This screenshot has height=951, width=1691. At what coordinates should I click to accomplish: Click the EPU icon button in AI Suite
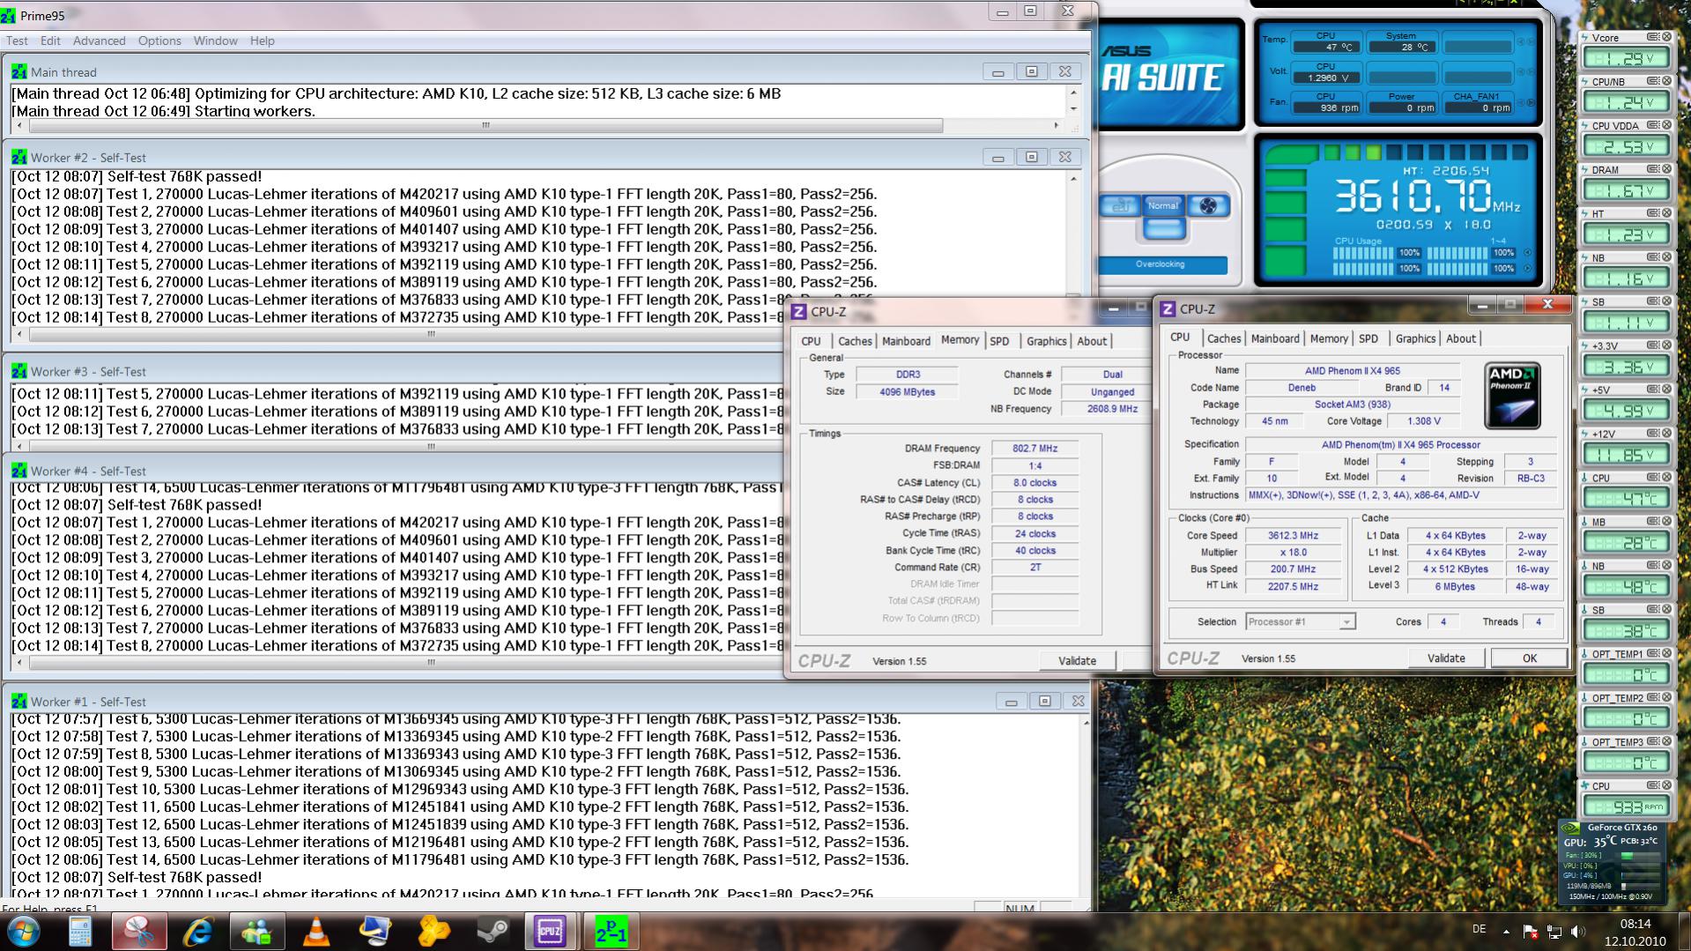(x=1120, y=205)
